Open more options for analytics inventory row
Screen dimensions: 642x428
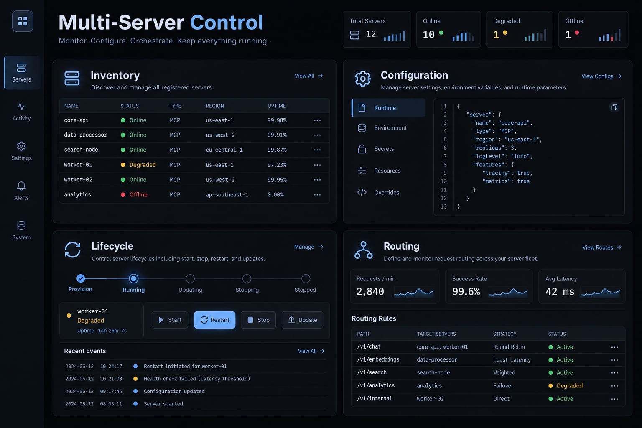(x=317, y=195)
